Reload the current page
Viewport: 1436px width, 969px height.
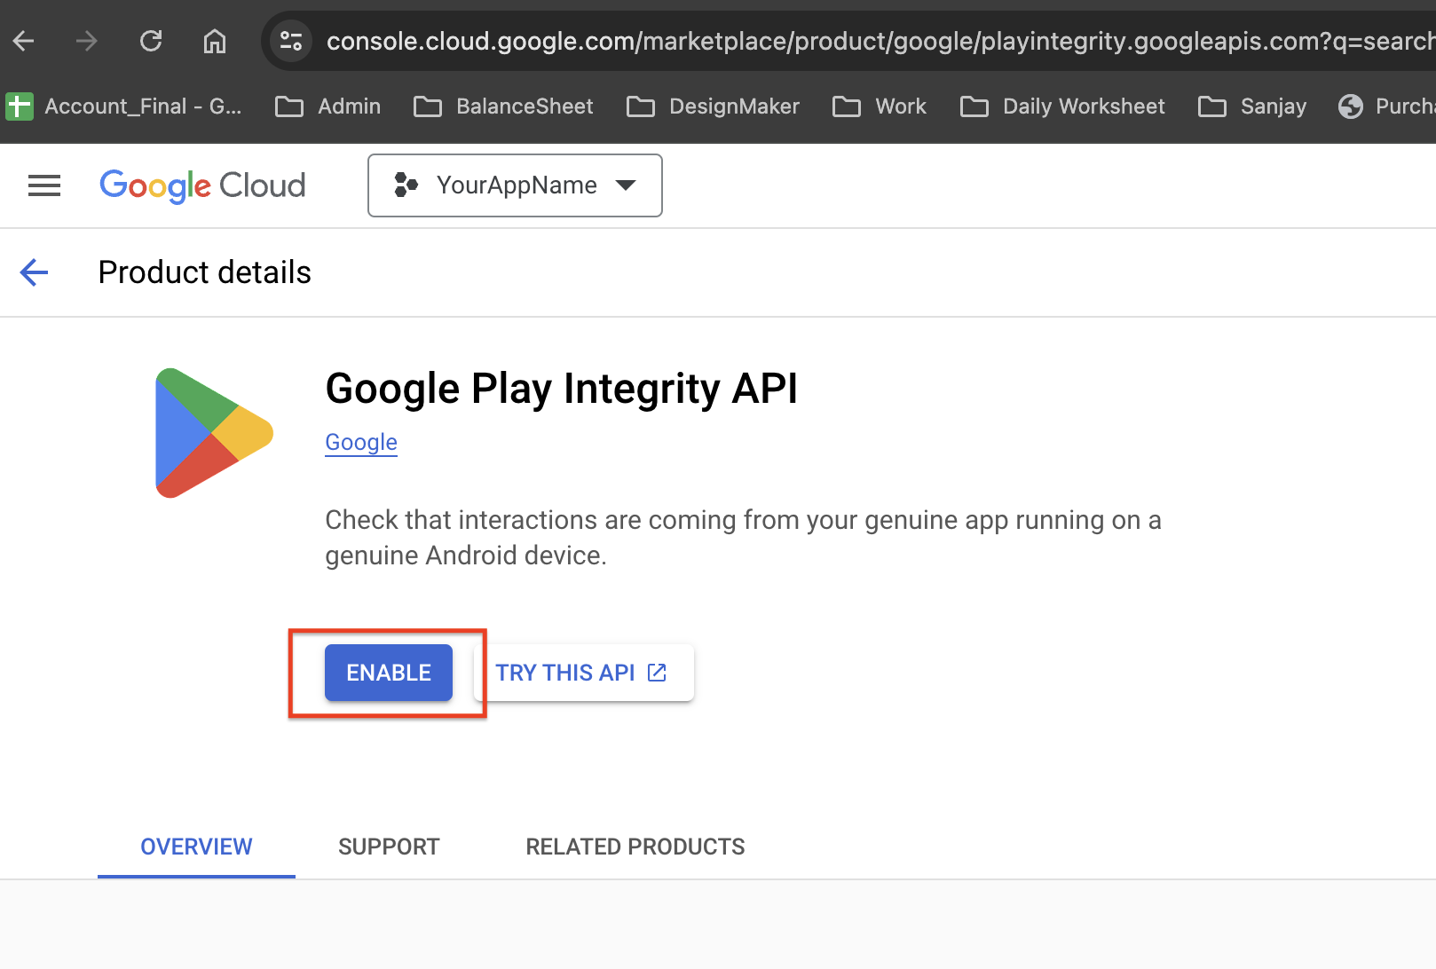pyautogui.click(x=151, y=41)
